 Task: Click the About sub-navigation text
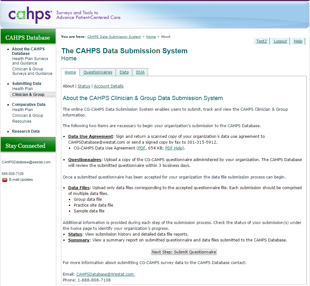pos(68,86)
